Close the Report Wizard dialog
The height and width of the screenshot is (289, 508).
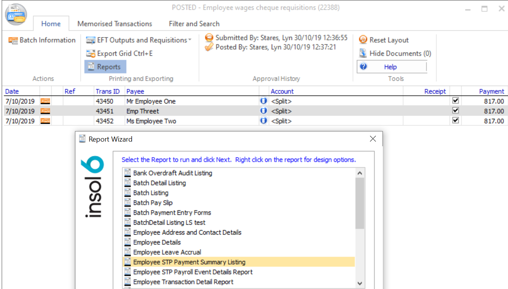[373, 139]
